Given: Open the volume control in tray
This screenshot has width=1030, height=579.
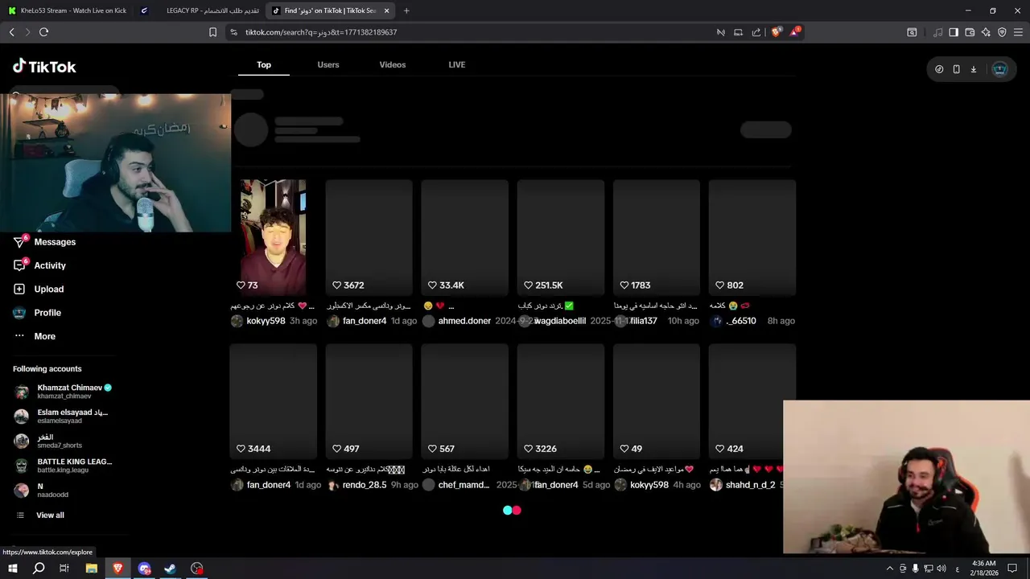Looking at the screenshot, I should pyautogui.click(x=941, y=569).
